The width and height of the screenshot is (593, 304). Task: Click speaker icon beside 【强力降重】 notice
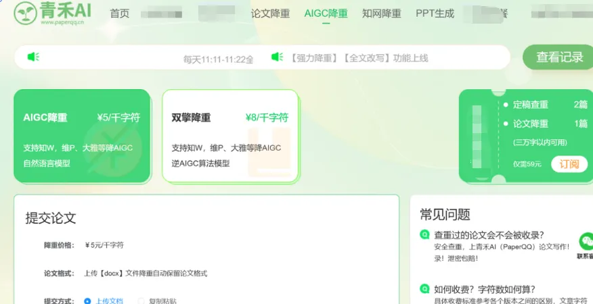[x=278, y=57]
